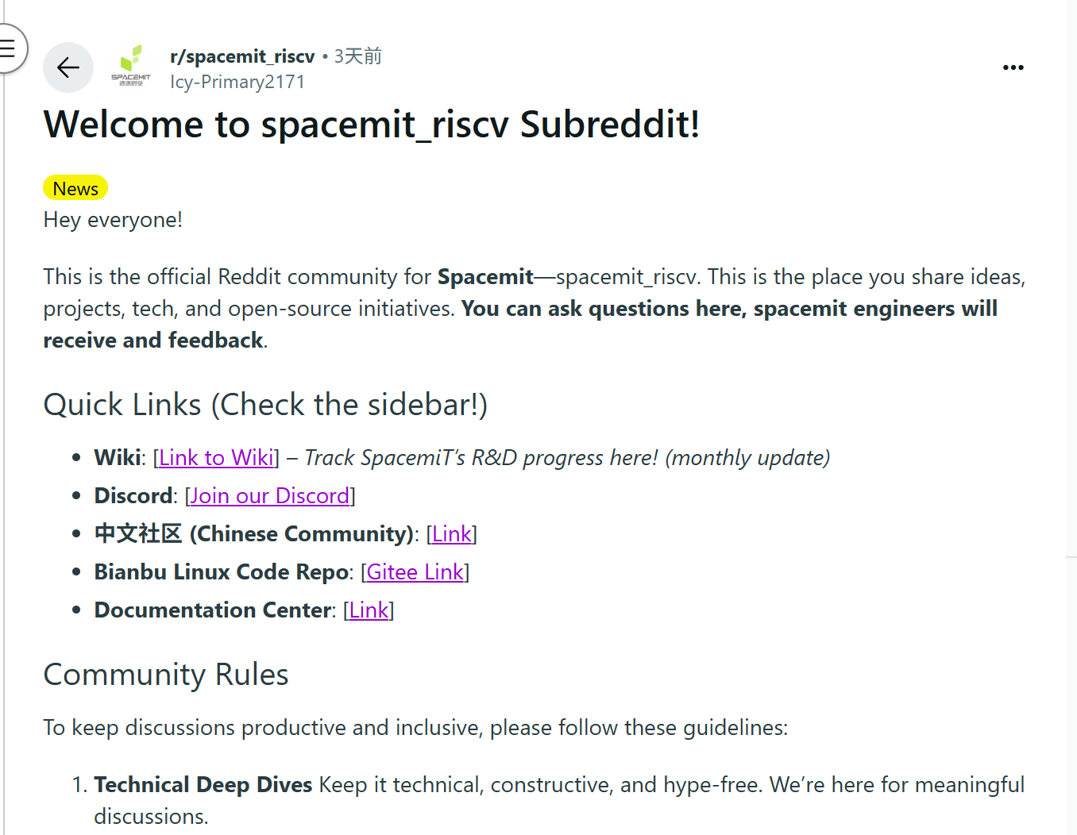Open the Link to Wiki hyperlink
This screenshot has height=835, width=1077.
pyautogui.click(x=217, y=457)
